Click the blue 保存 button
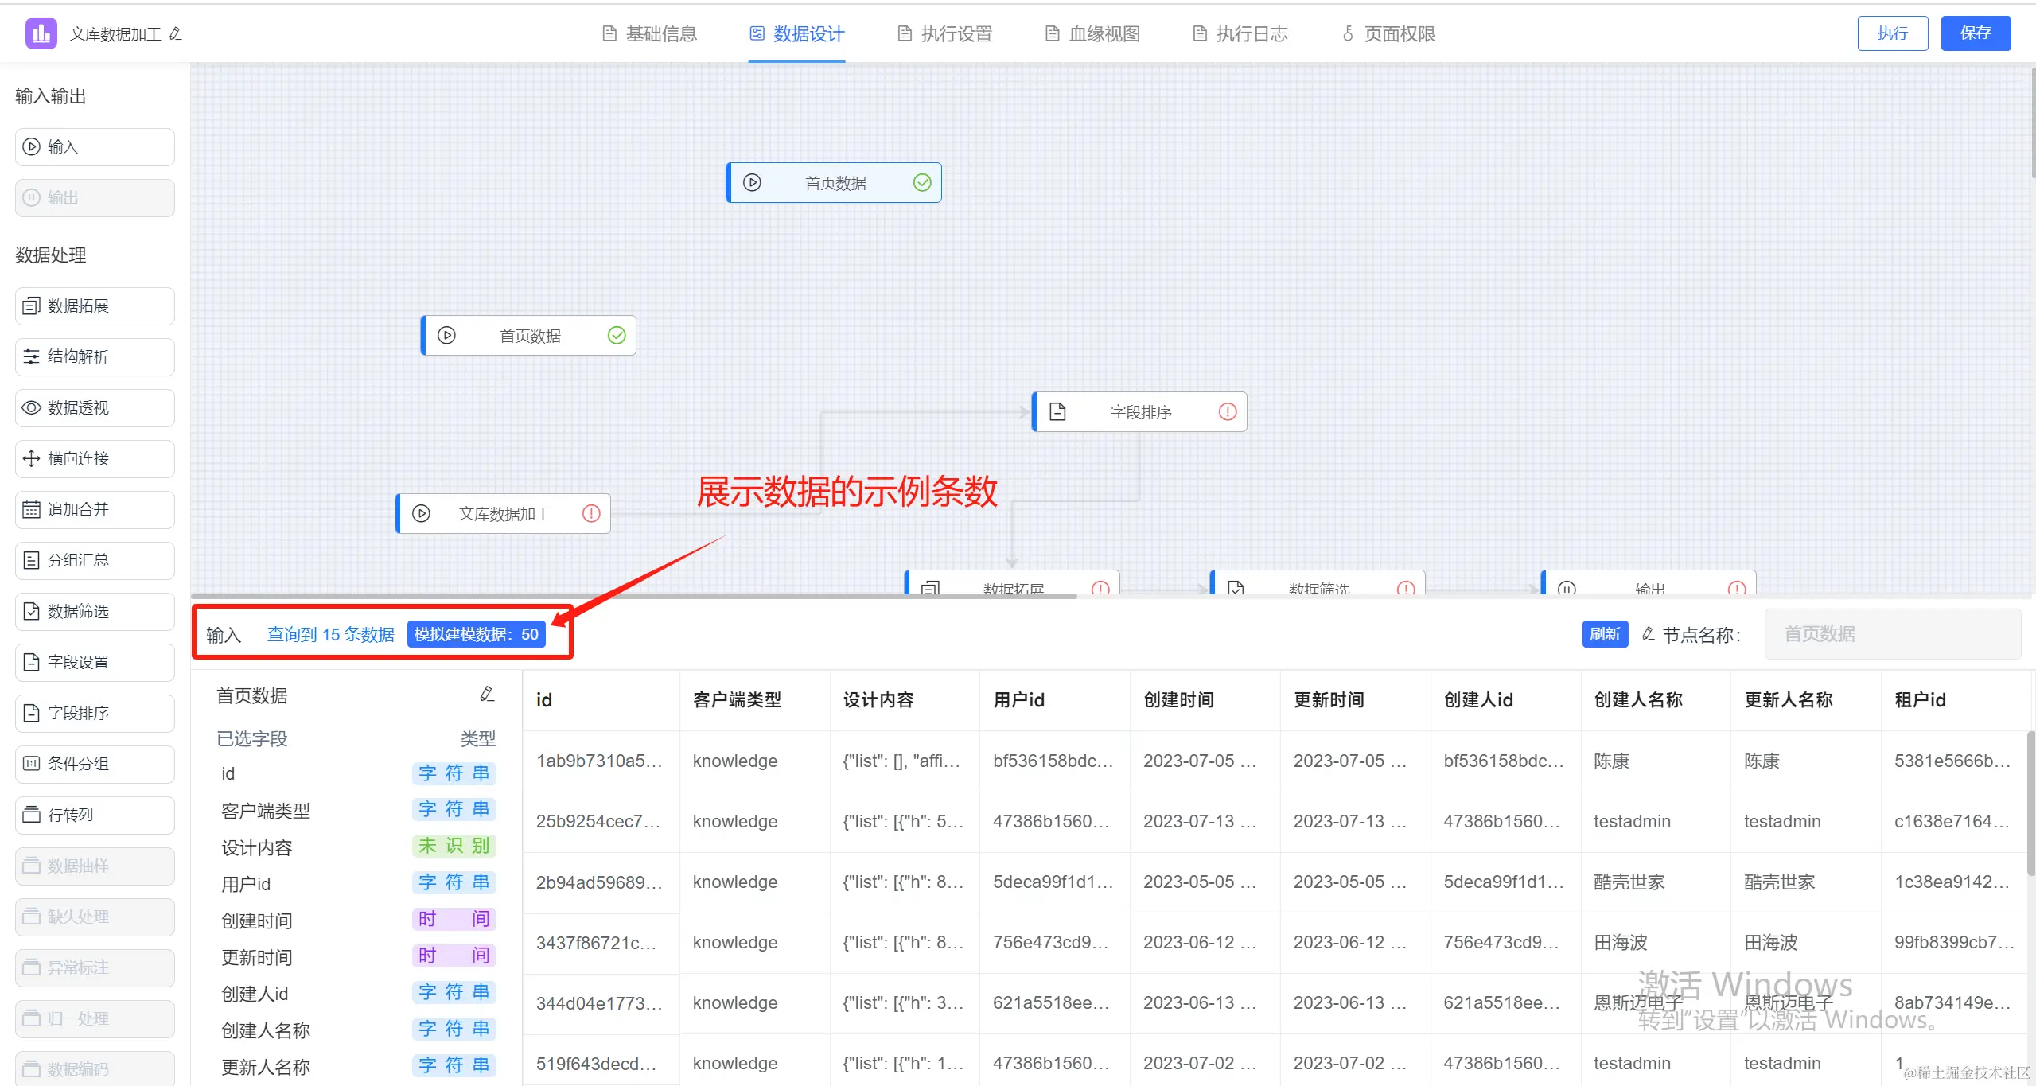This screenshot has width=2036, height=1086. point(1975,33)
